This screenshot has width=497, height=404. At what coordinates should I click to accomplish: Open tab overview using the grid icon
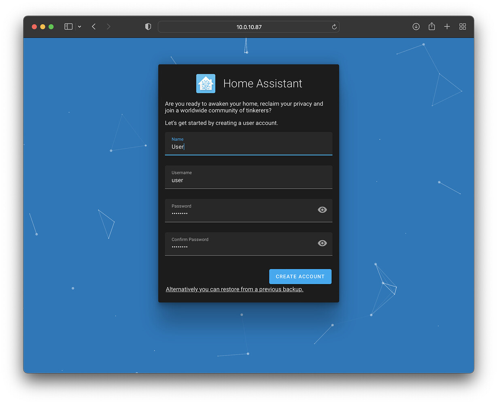pyautogui.click(x=463, y=26)
